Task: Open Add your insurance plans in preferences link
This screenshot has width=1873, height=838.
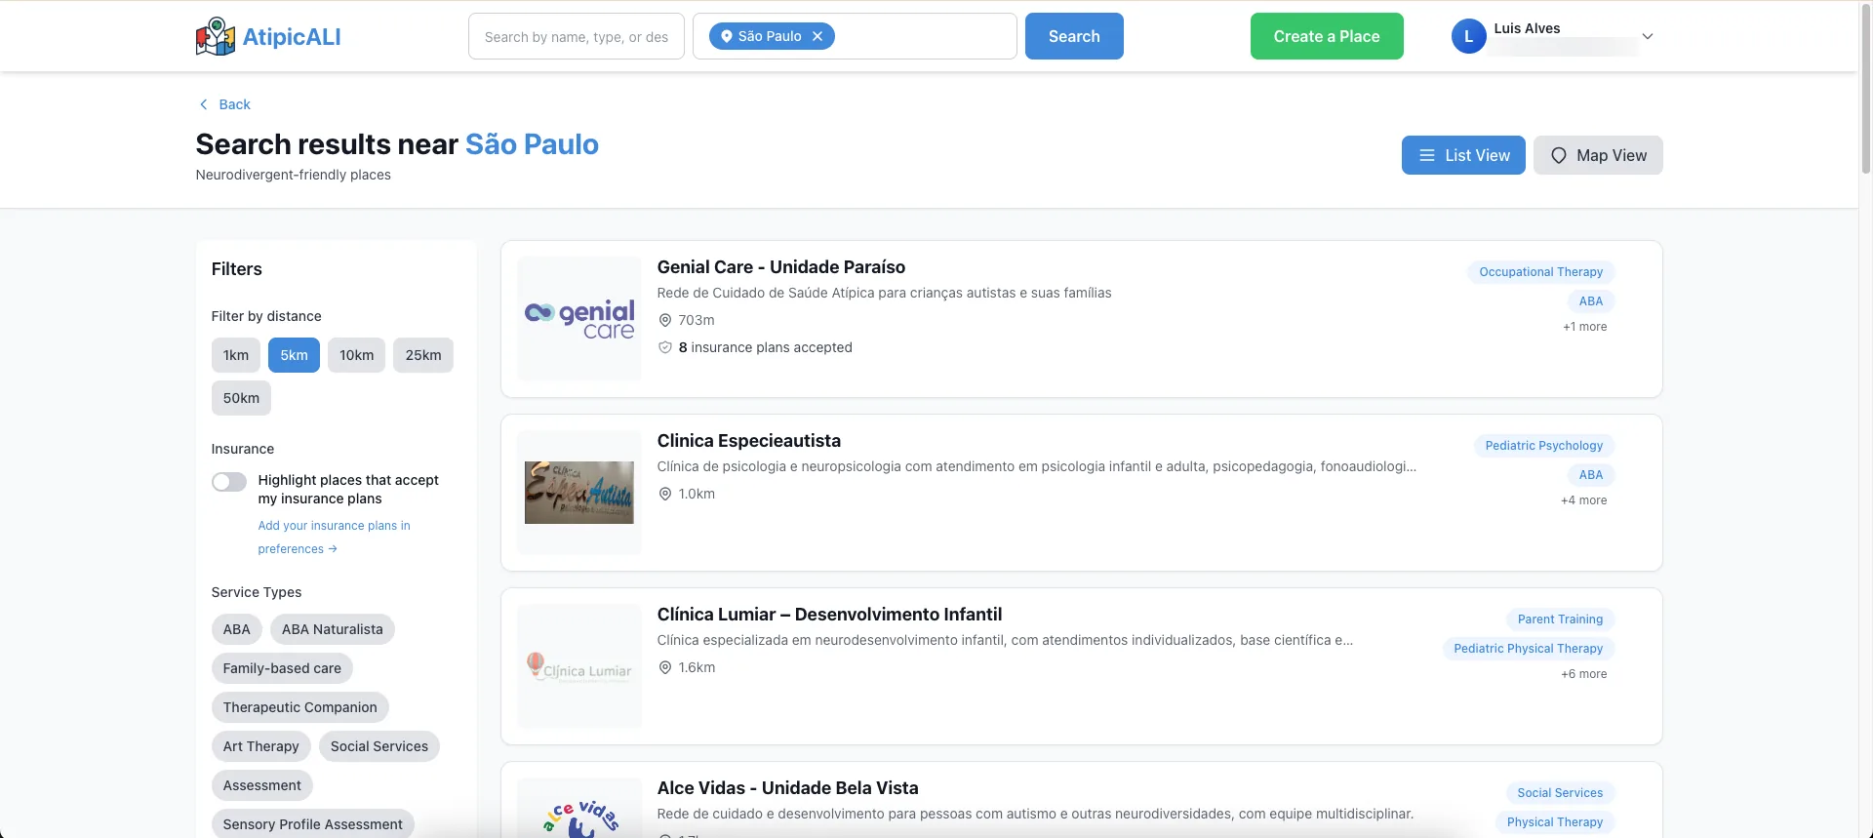Action: tap(334, 538)
